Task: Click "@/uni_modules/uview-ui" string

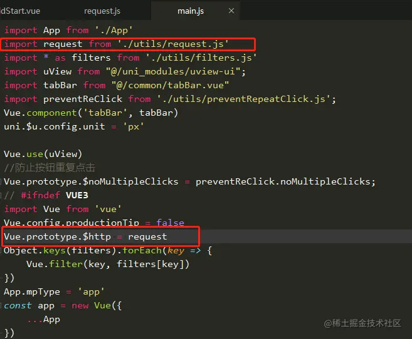Action: click(173, 71)
